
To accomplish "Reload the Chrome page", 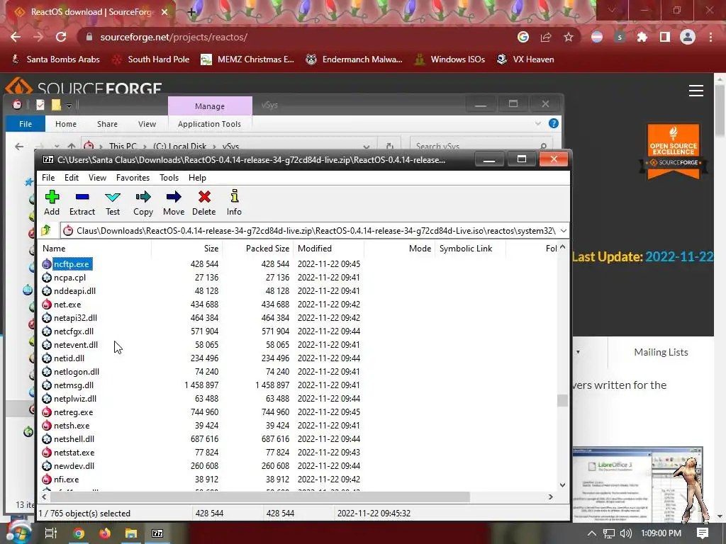I will (61, 37).
